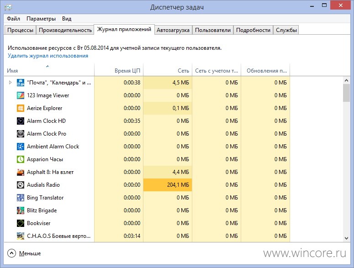This screenshot has width=354, height=268.
Task: Click the 123 Image Viewer icon
Action: (x=21, y=95)
